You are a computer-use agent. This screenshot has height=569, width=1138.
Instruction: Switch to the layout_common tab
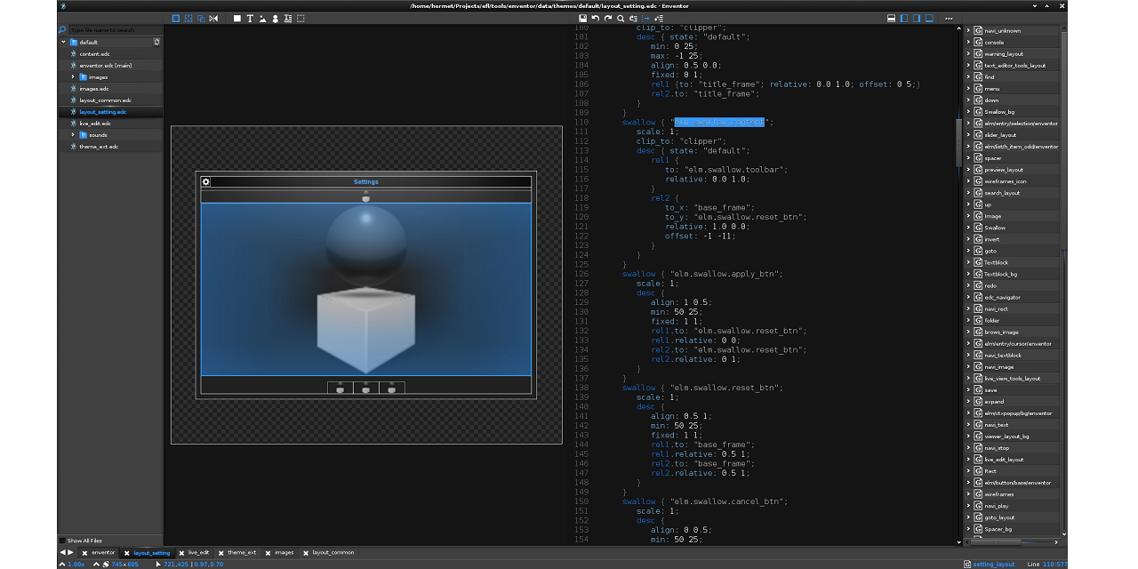point(333,553)
